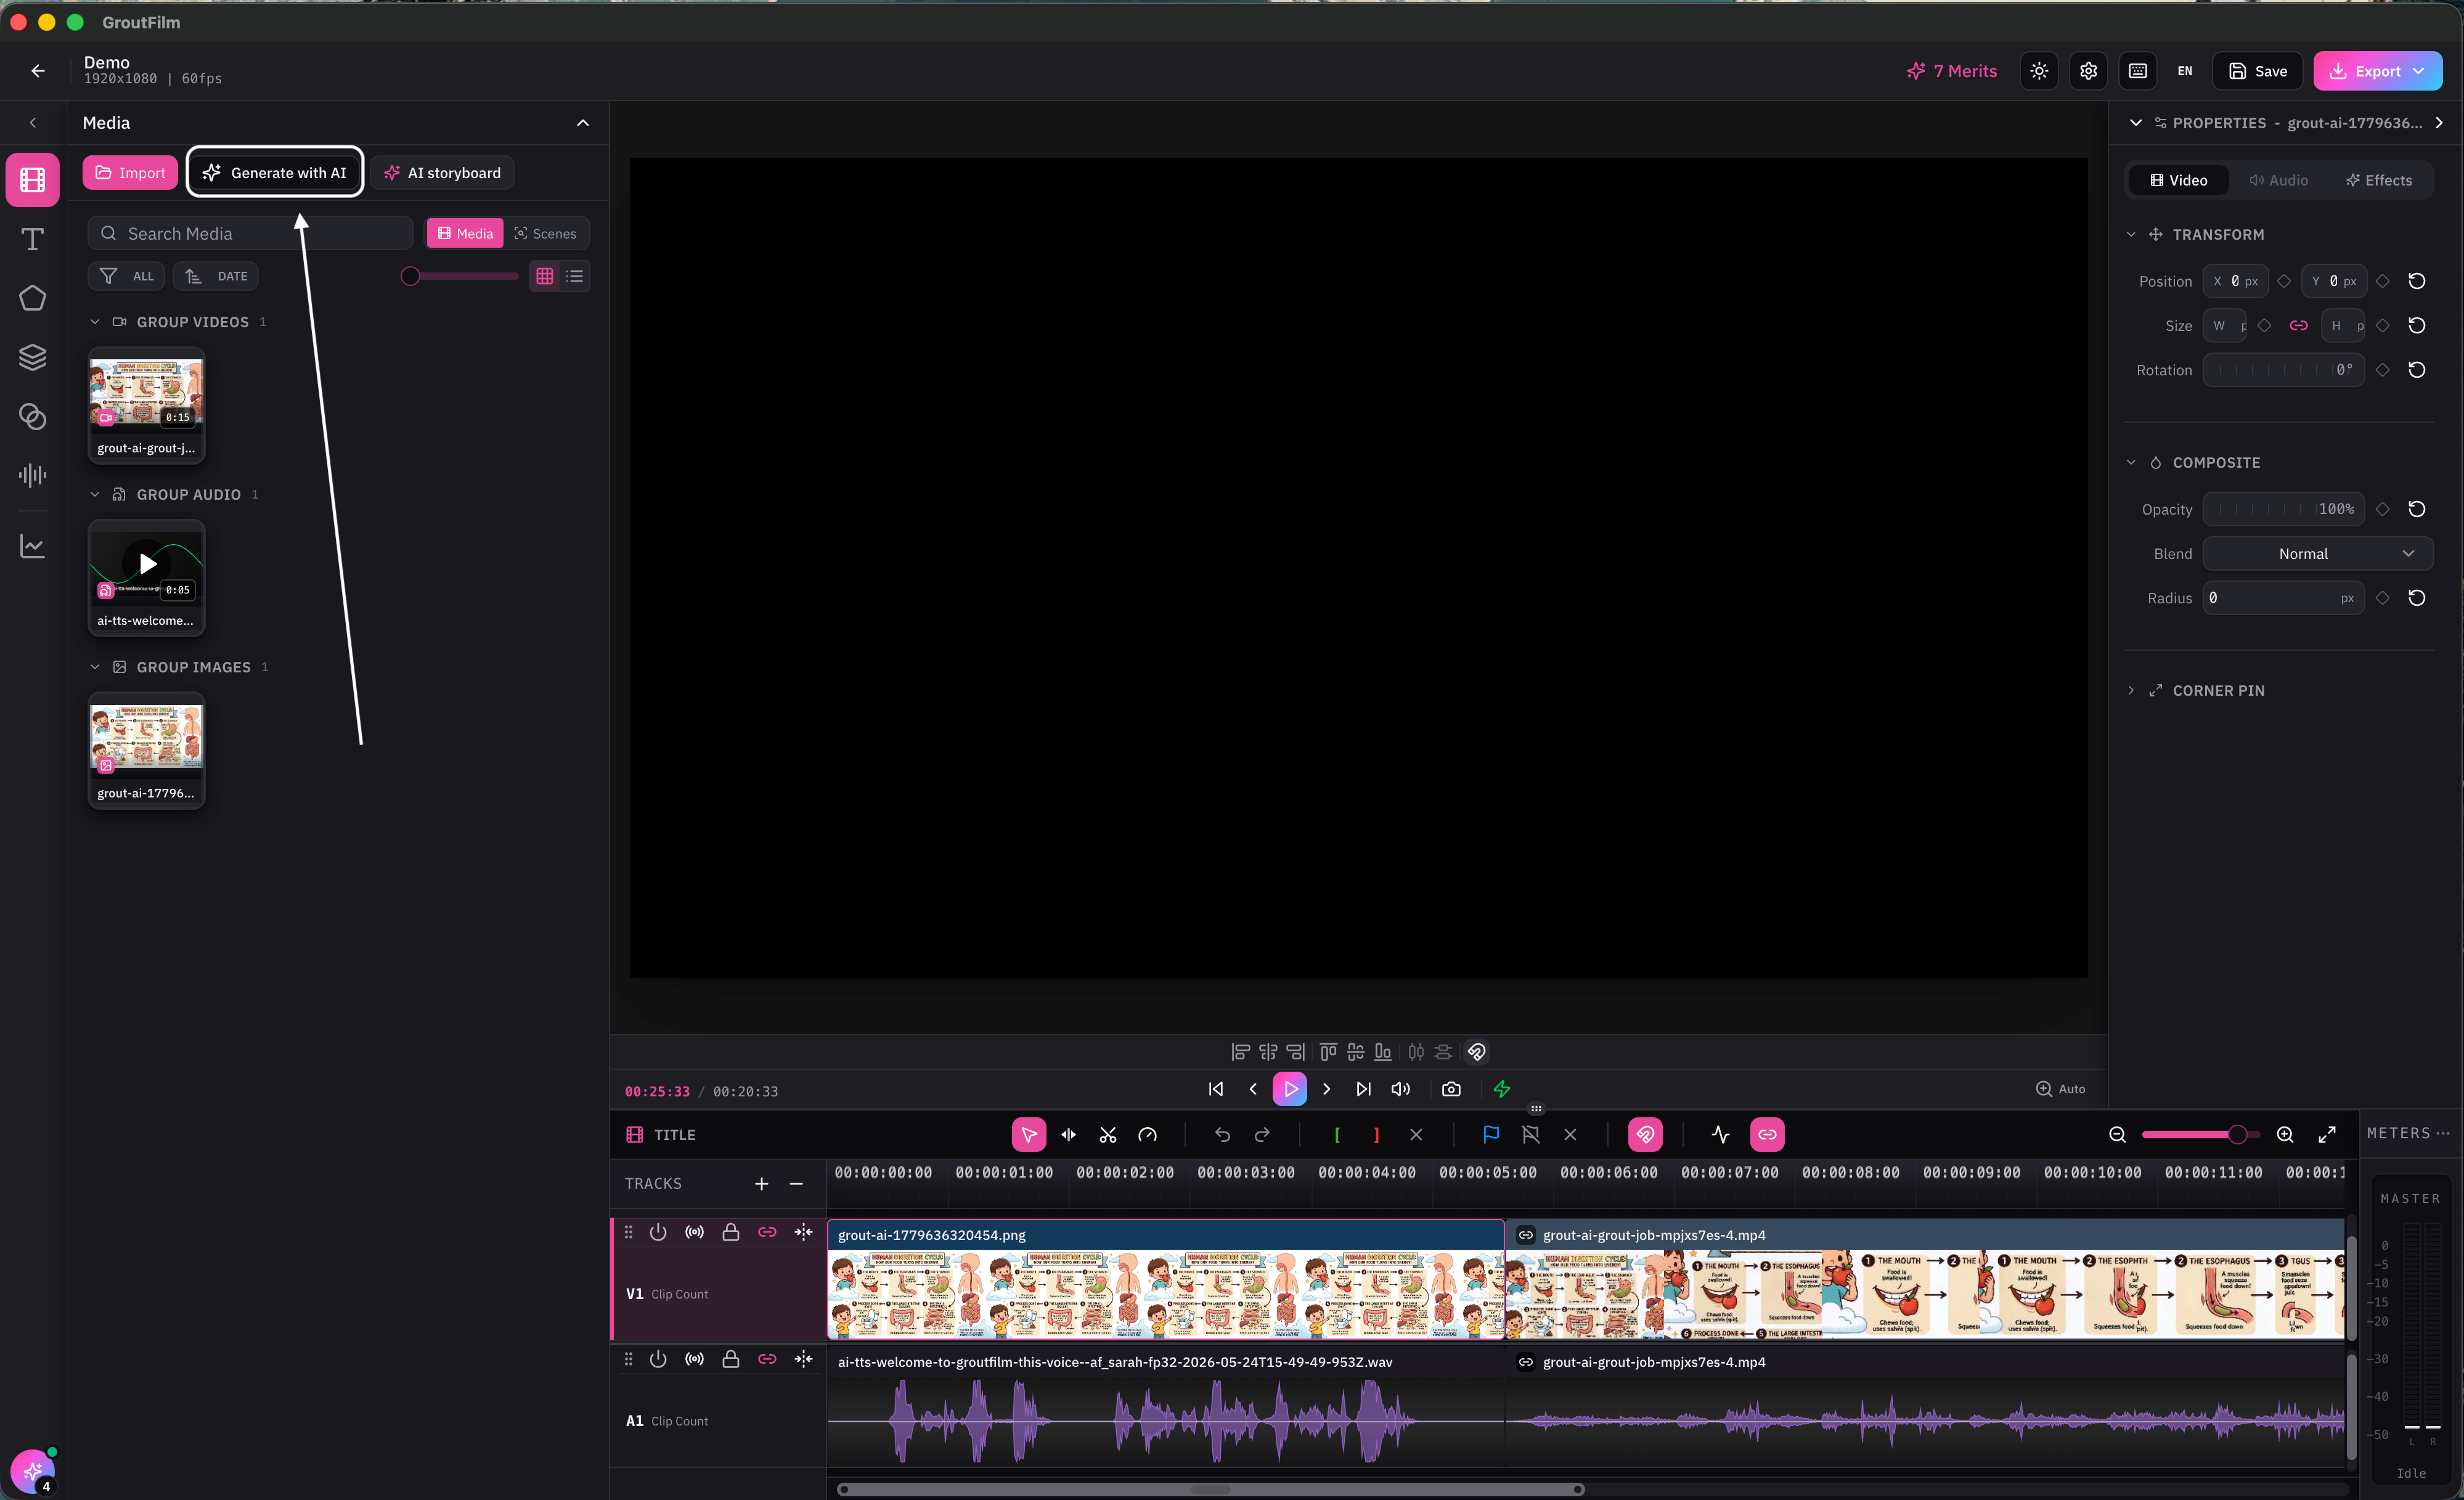
Task: Open AI storyboard
Action: point(442,173)
